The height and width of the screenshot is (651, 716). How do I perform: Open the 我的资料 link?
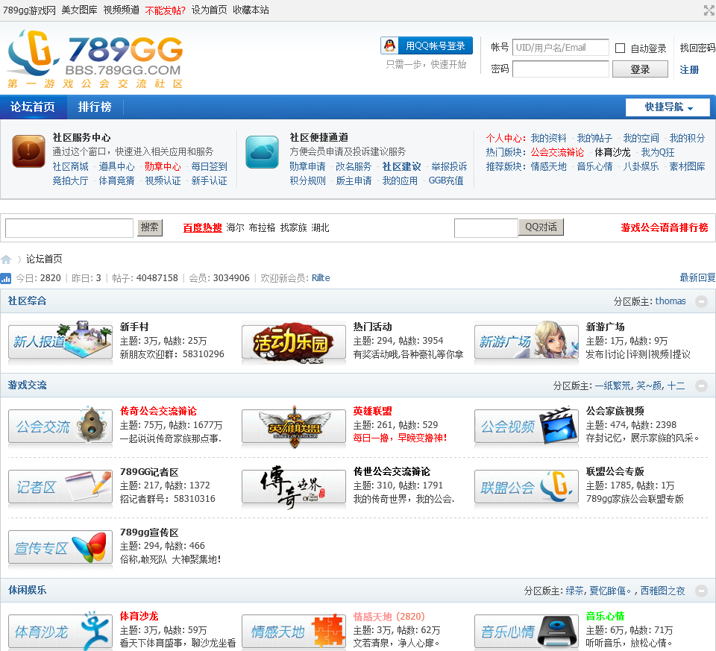point(548,138)
